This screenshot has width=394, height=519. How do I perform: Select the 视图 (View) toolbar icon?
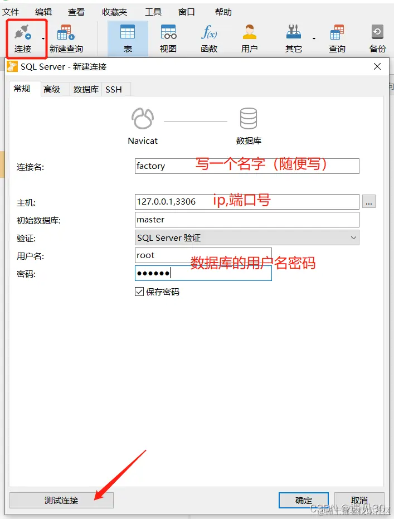click(x=168, y=38)
